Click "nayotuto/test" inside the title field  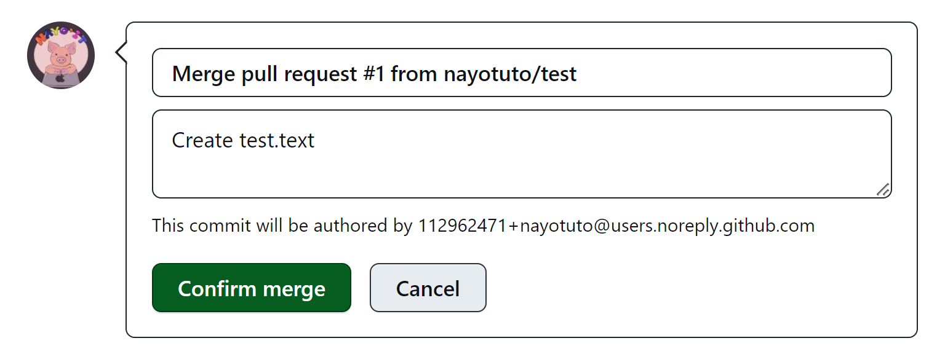(x=510, y=74)
